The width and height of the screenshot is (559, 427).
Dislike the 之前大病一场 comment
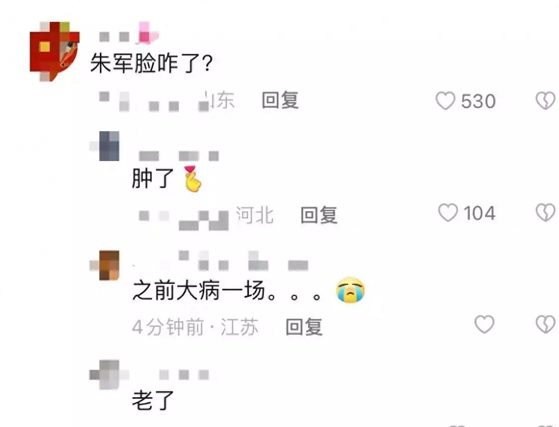pyautogui.click(x=546, y=324)
